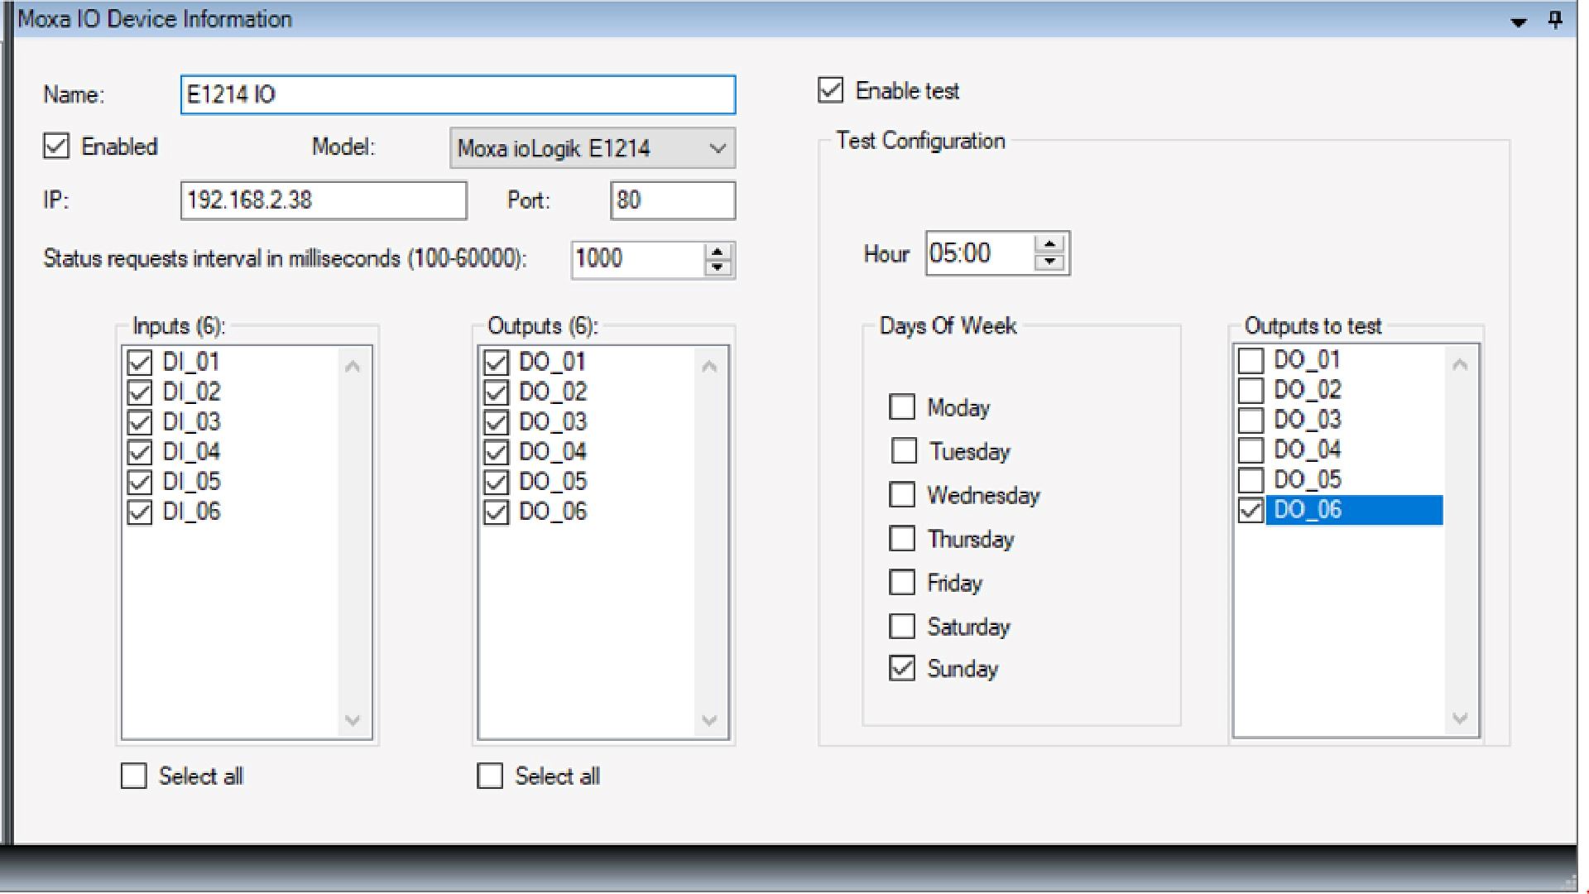Check DO_03 in Outputs to test

tap(1251, 420)
